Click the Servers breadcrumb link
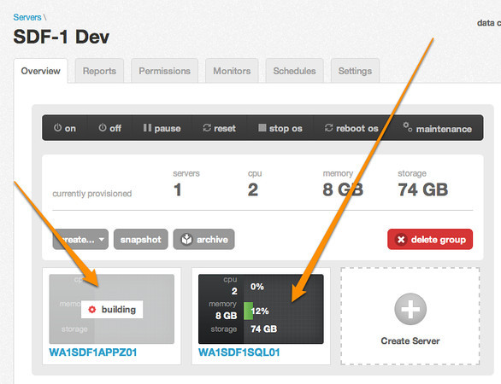Viewport: 501px width, 384px height. pyautogui.click(x=27, y=17)
